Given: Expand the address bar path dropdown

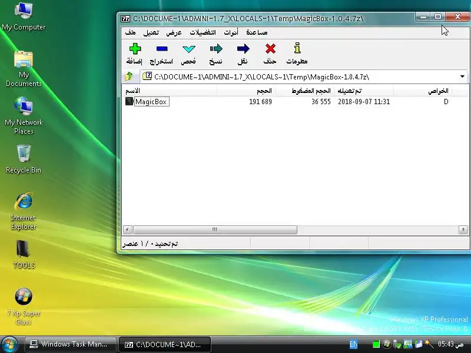Looking at the screenshot, I should pyautogui.click(x=462, y=76).
